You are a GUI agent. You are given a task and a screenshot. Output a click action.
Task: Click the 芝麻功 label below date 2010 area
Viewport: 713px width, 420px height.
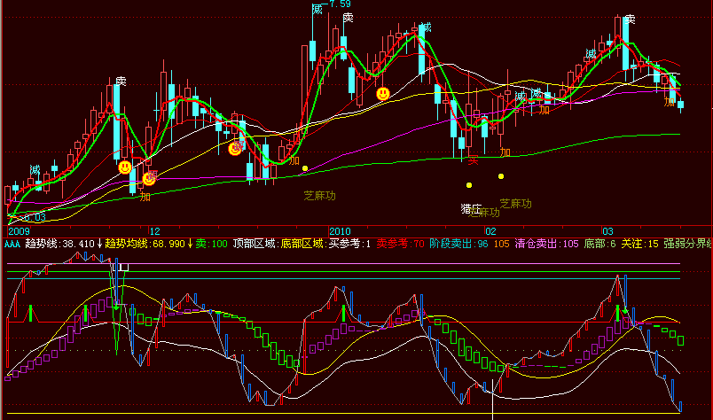319,196
